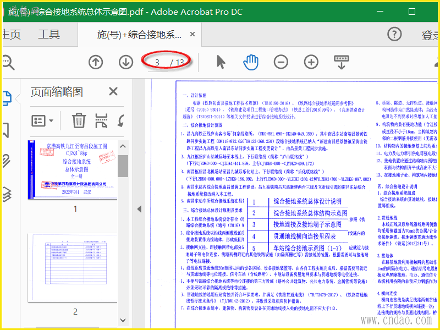The width and height of the screenshot is (440, 330).
Task: Click the thumbnail panel scrollbar handle
Action: [123, 166]
